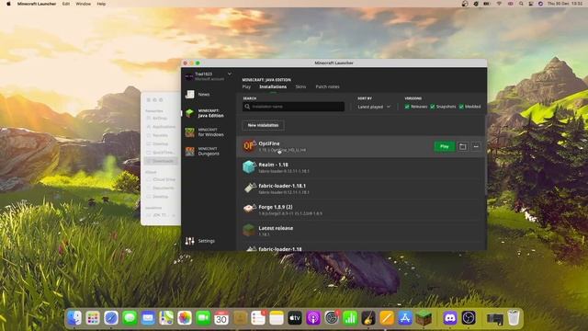Click the installations list scrollbar
The image size is (588, 331).
(x=486, y=155)
